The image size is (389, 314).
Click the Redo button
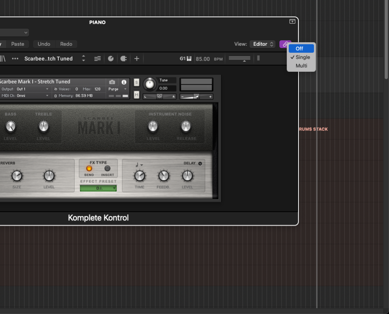pyautogui.click(x=66, y=44)
